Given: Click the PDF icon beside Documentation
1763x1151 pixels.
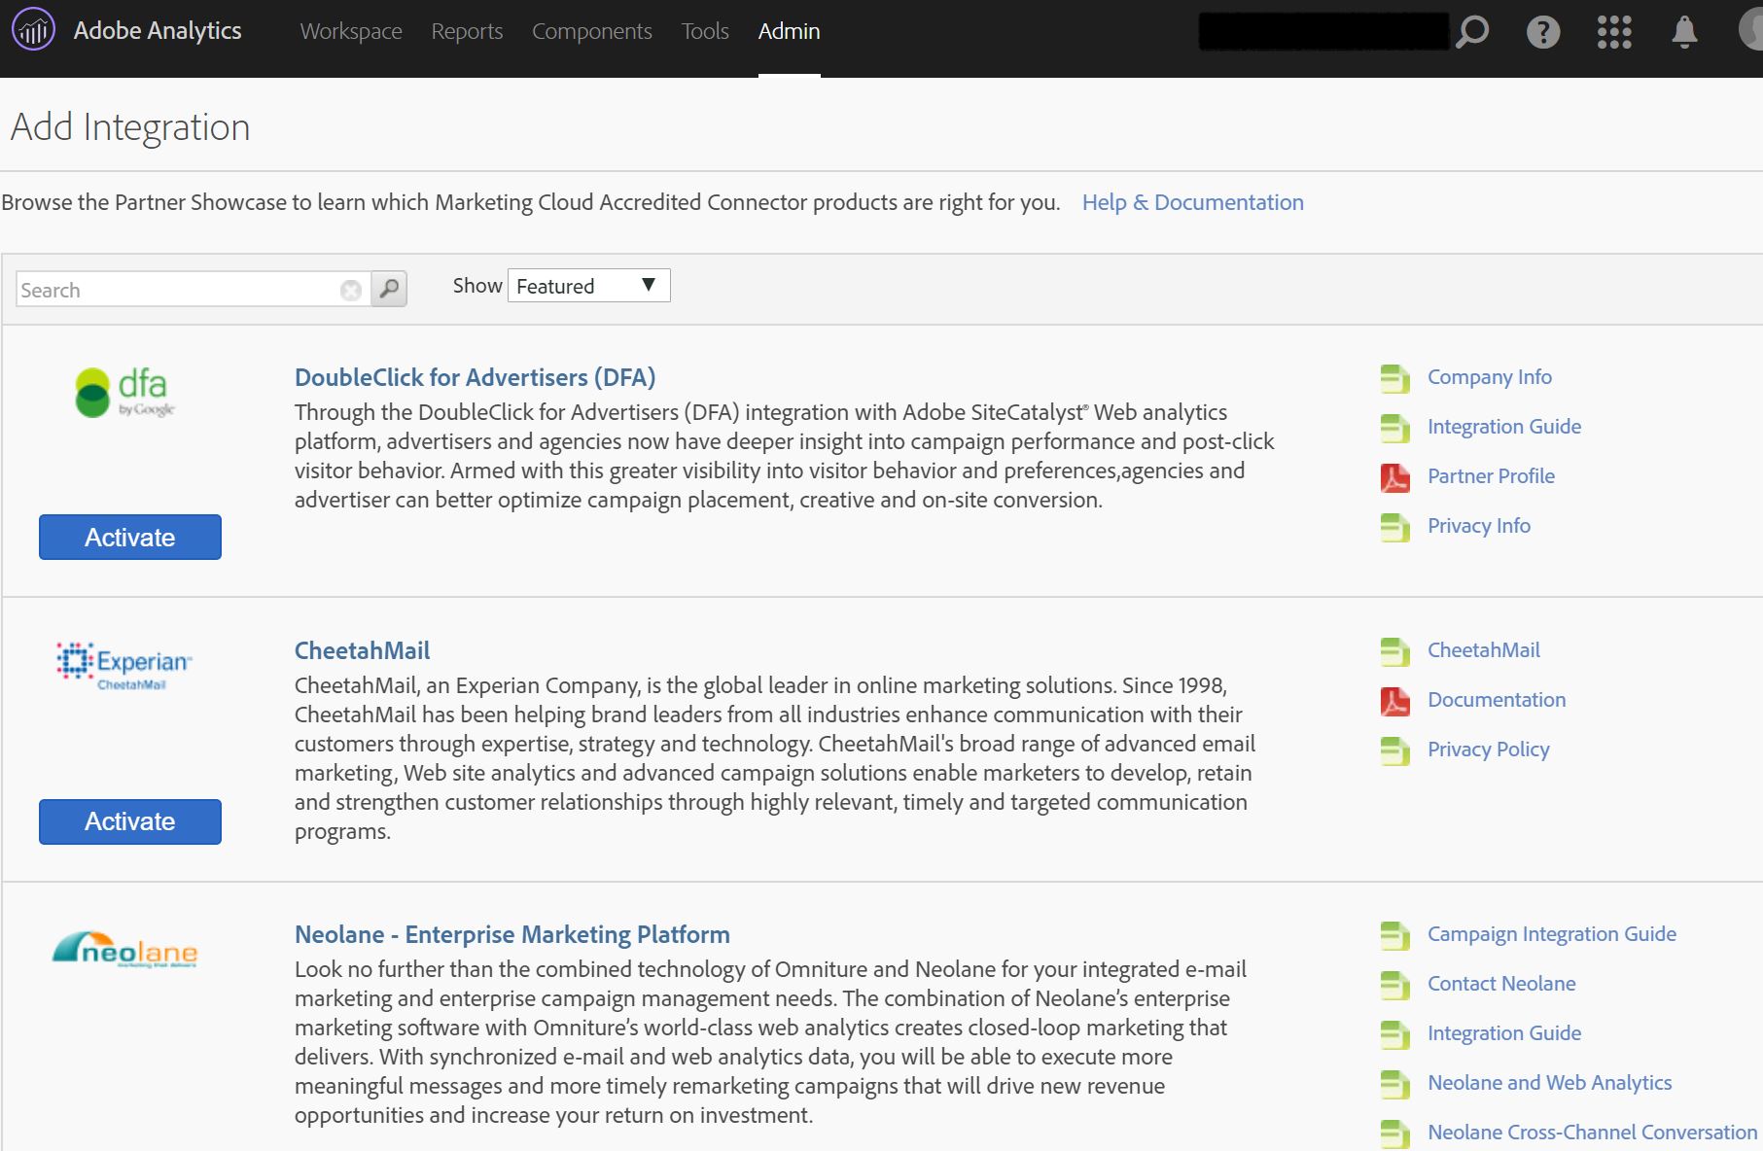Looking at the screenshot, I should [1394, 701].
